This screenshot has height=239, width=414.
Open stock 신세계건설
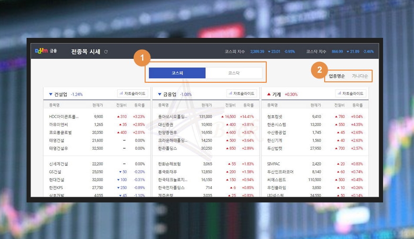click(58, 164)
